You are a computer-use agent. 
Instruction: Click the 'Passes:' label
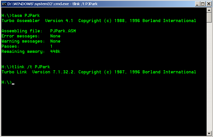[10, 46]
